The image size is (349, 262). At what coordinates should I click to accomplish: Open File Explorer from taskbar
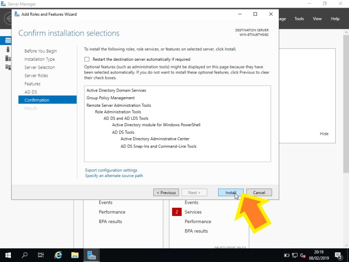click(75, 255)
